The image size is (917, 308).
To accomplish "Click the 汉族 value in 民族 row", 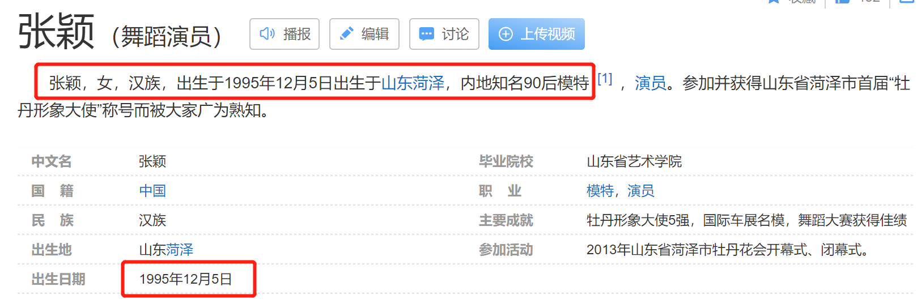I will coord(152,220).
